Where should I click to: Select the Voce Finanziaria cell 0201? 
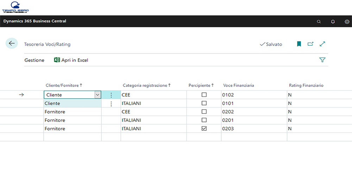click(x=228, y=120)
